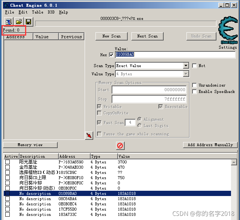The width and height of the screenshot is (240, 220).
Task: Open the D3D menu
Action: pyautogui.click(x=51, y=12)
